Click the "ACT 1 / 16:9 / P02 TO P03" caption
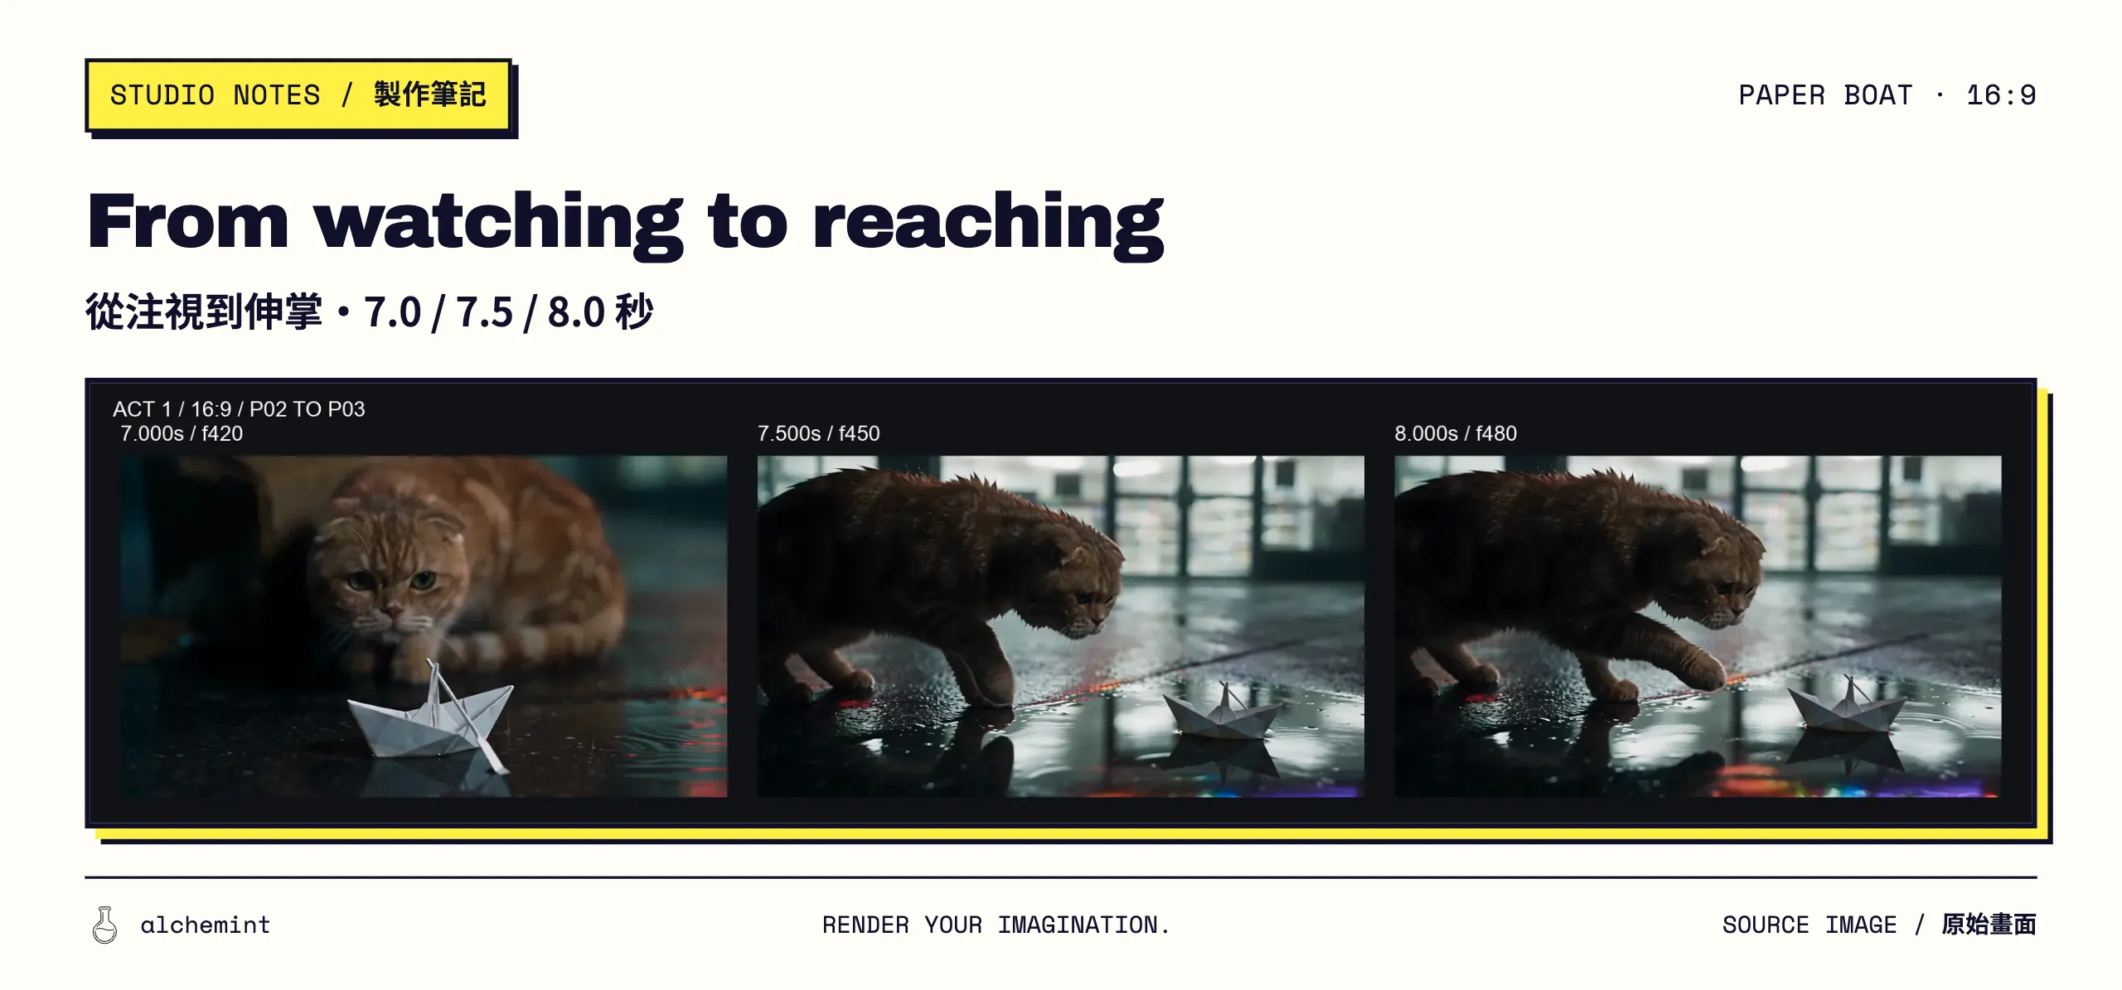This screenshot has height=990, width=2122. tap(239, 409)
